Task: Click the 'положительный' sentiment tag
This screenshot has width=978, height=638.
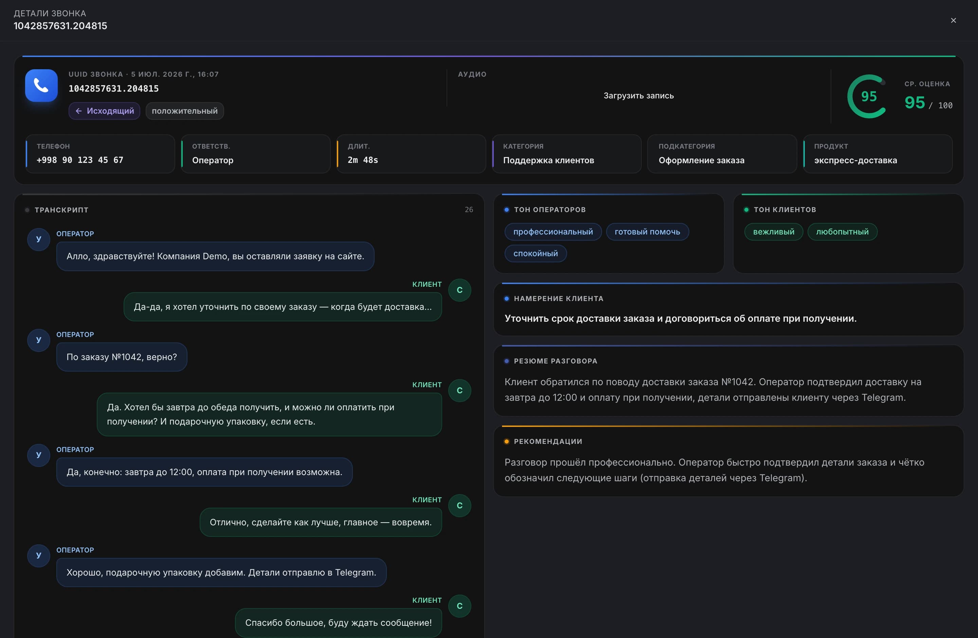Action: pos(185,111)
